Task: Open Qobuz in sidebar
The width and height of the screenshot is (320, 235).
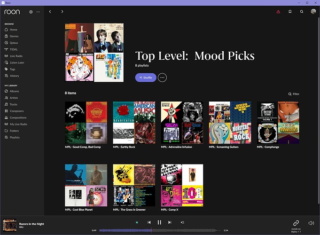Action: pos(14,43)
